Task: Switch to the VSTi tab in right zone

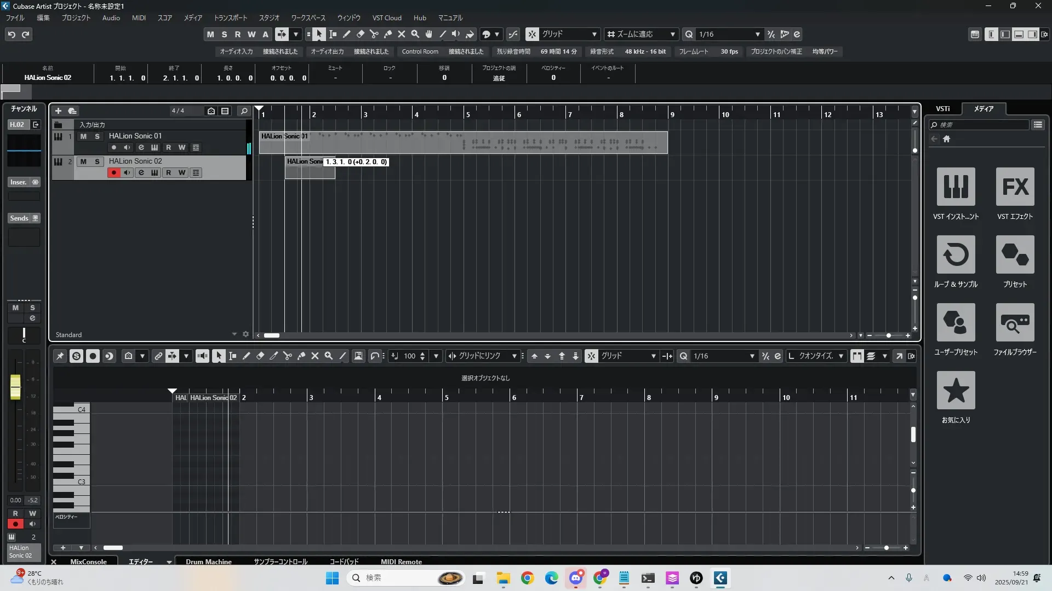Action: (942, 109)
